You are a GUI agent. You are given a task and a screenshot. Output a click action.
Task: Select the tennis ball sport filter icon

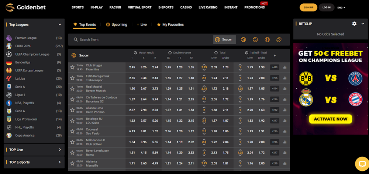(x=255, y=39)
